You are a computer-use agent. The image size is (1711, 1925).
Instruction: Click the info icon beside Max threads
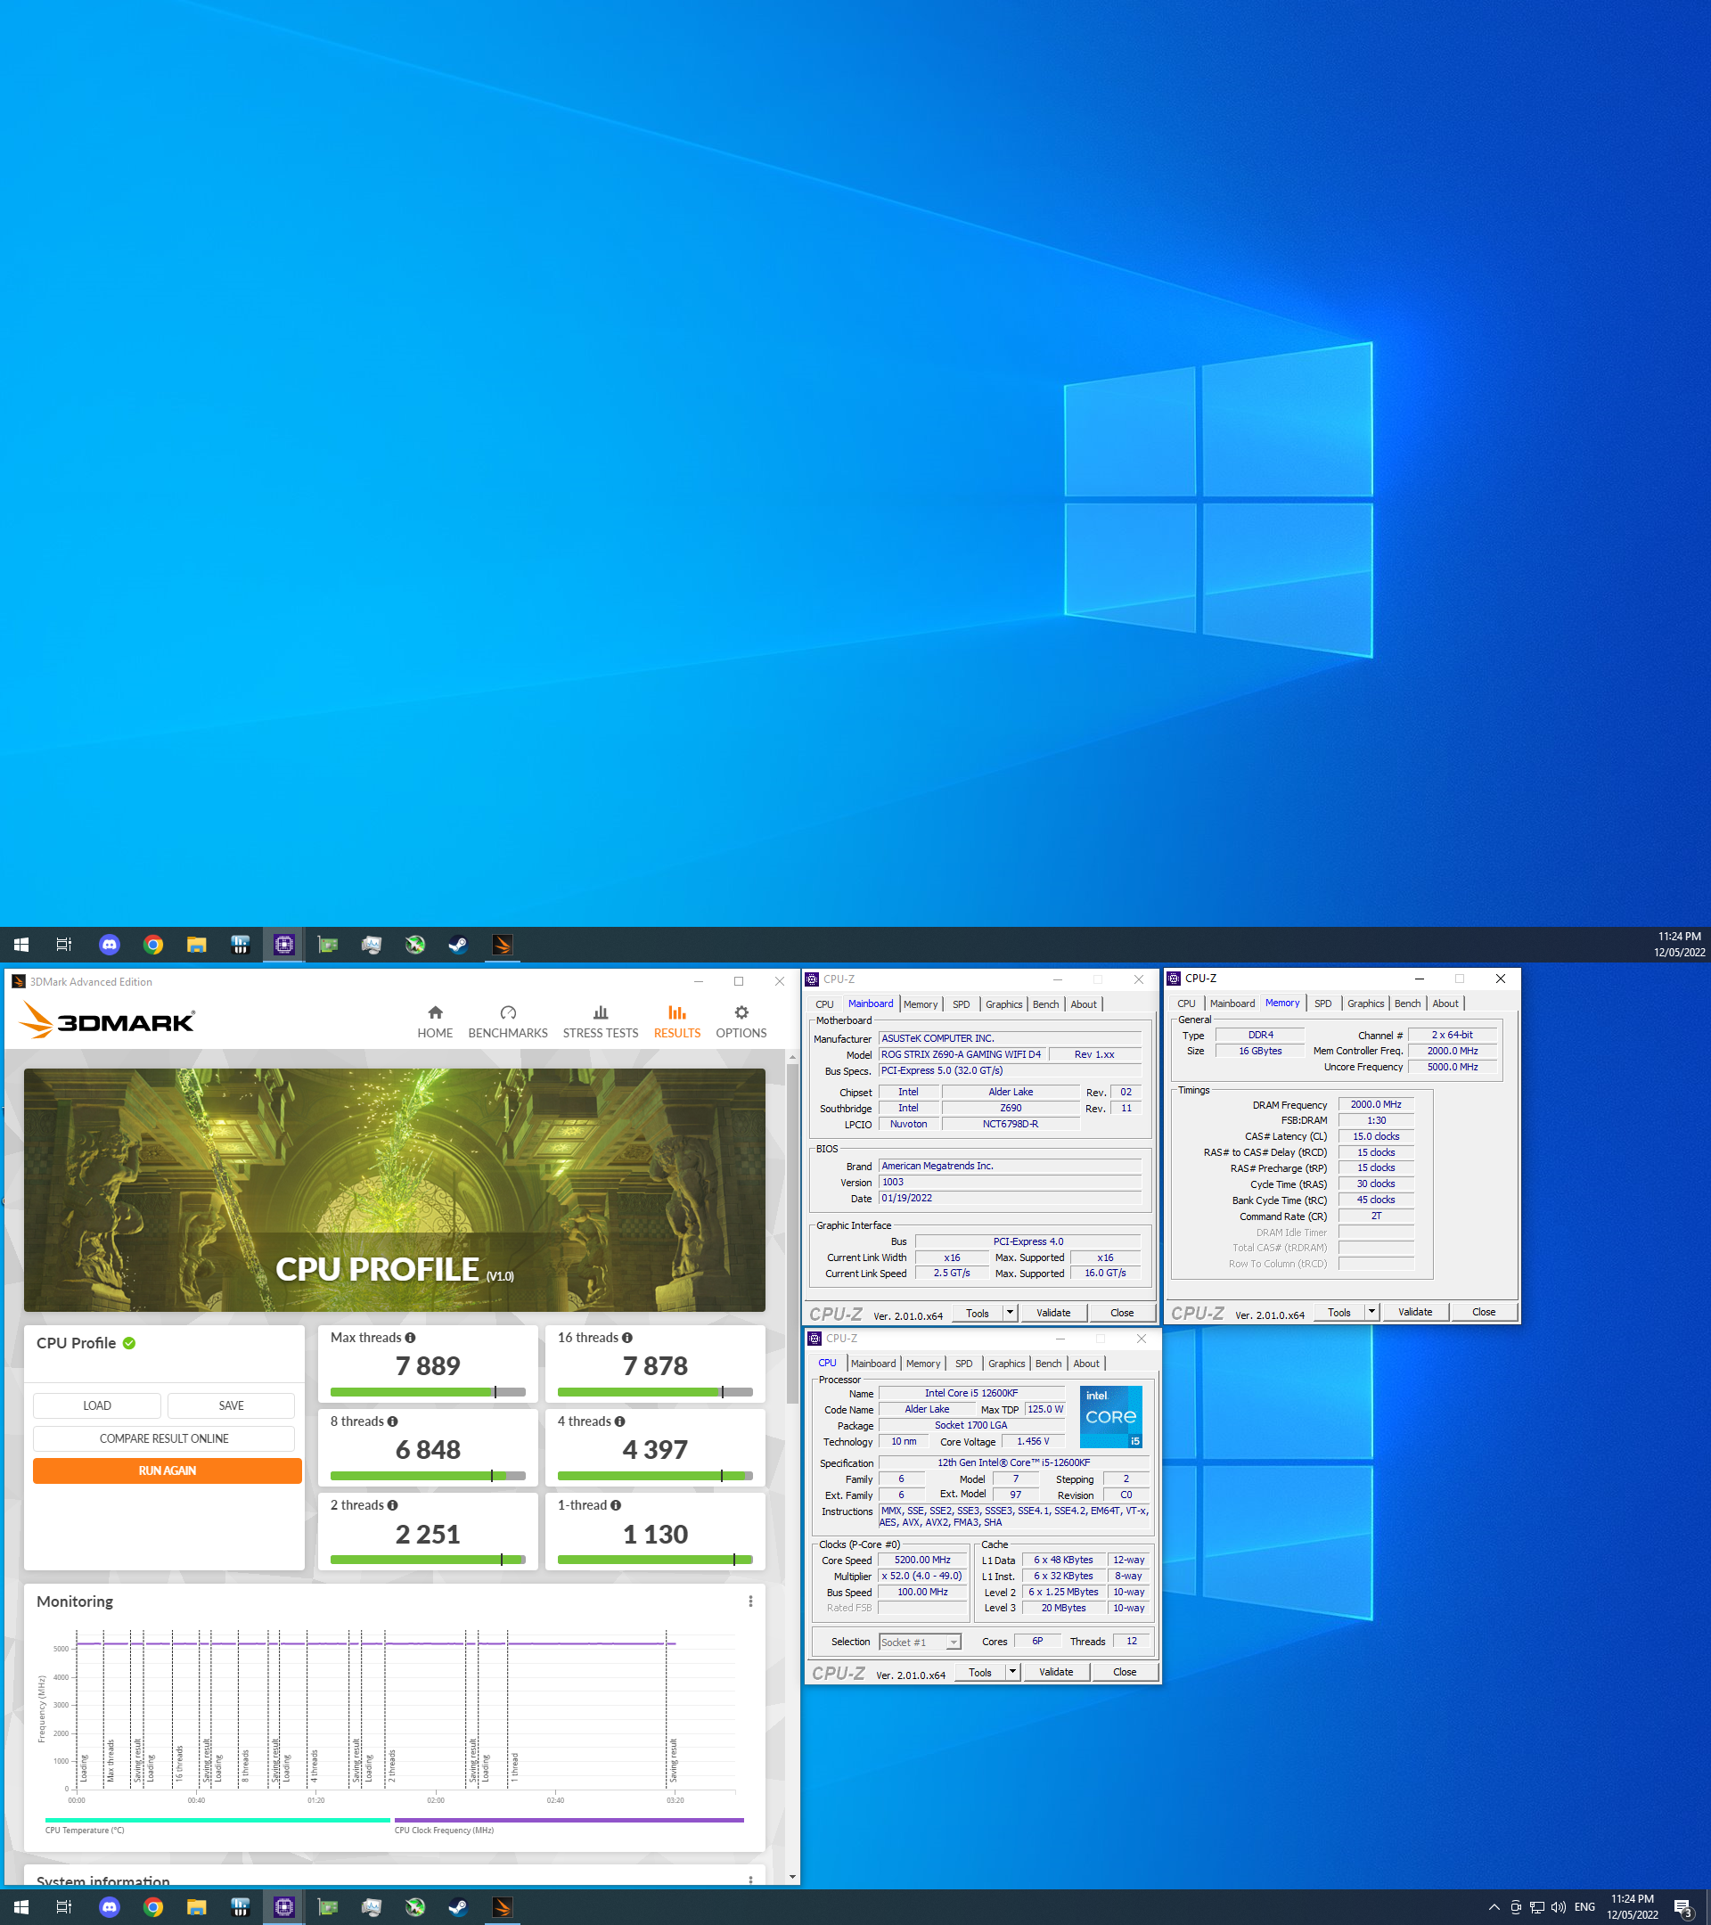[410, 1338]
